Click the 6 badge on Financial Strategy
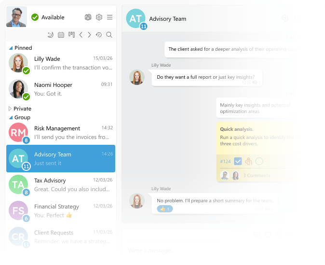 (26, 219)
